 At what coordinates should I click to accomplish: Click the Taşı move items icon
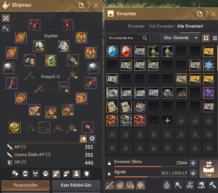pyautogui.click(x=208, y=169)
